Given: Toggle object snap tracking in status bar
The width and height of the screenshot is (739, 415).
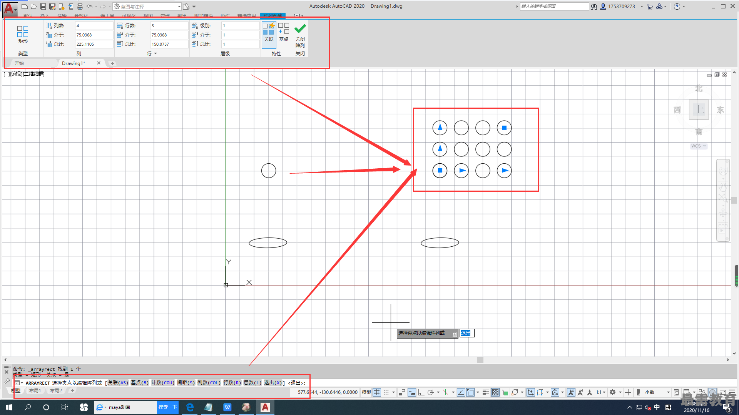Looking at the screenshot, I should coord(461,392).
